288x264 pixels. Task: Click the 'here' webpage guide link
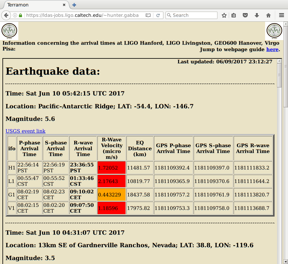click(272, 49)
